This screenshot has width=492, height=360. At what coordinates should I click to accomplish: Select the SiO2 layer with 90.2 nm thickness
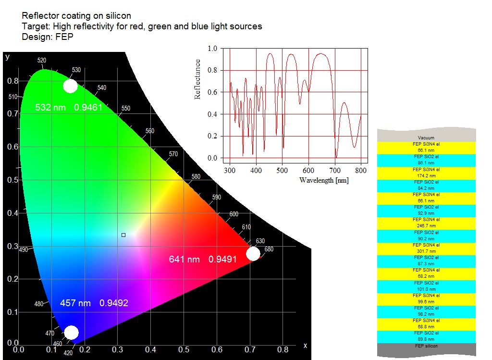426,236
